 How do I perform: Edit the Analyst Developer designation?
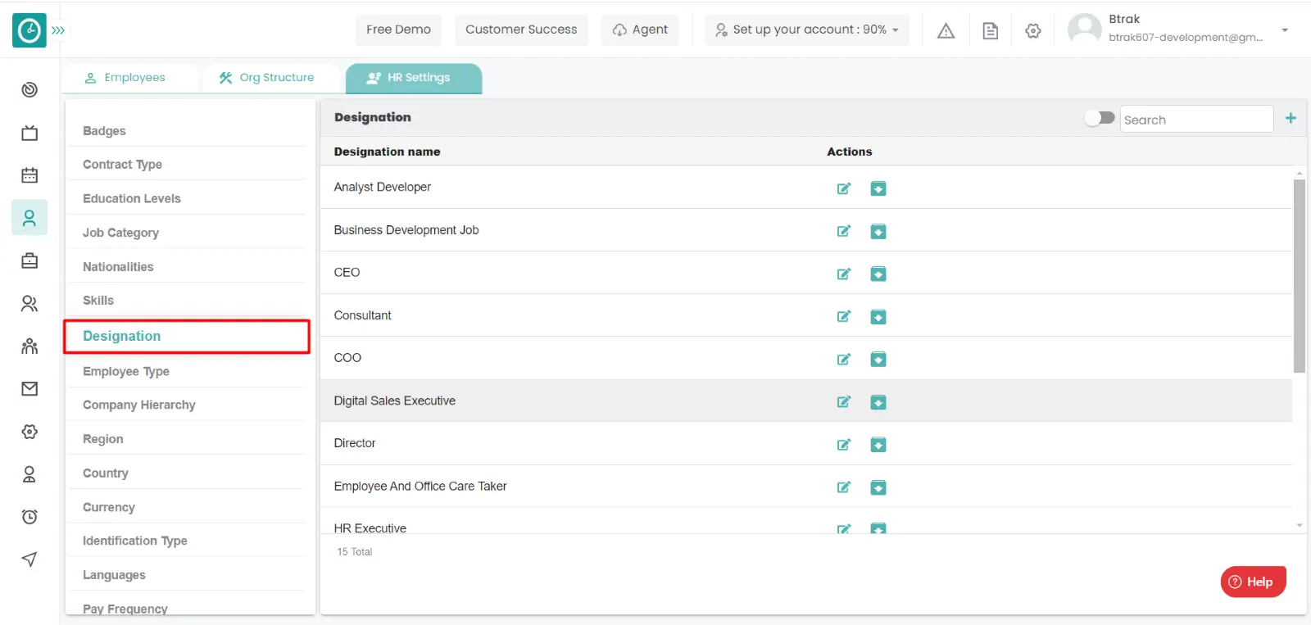point(843,188)
